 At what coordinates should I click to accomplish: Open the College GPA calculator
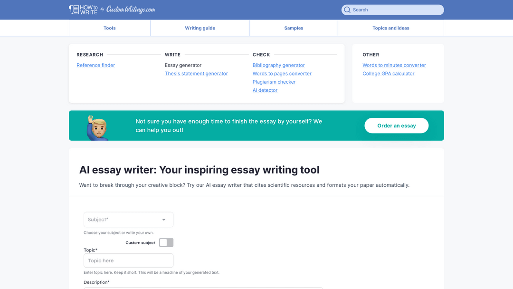pyautogui.click(x=389, y=74)
